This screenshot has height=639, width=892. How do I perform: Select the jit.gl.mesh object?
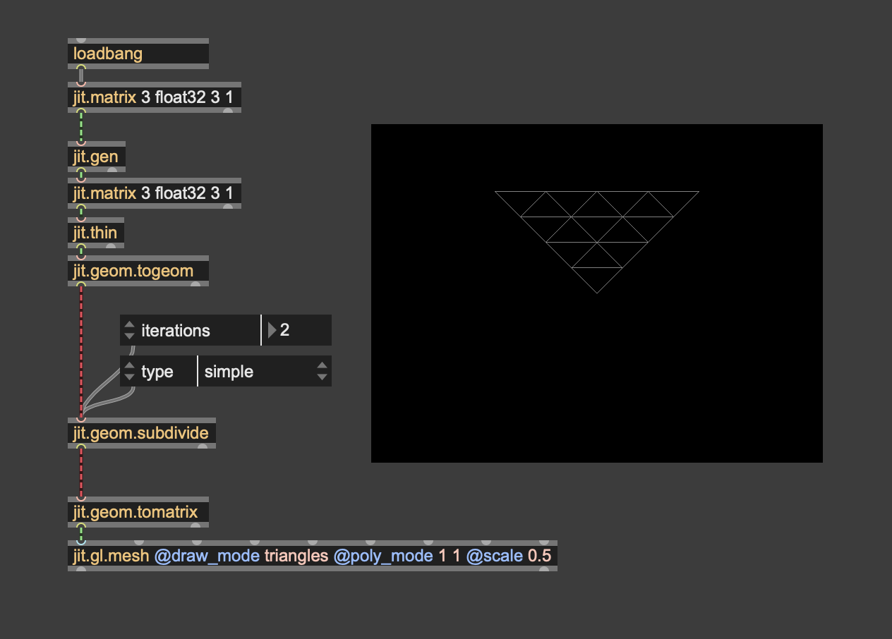click(x=313, y=556)
